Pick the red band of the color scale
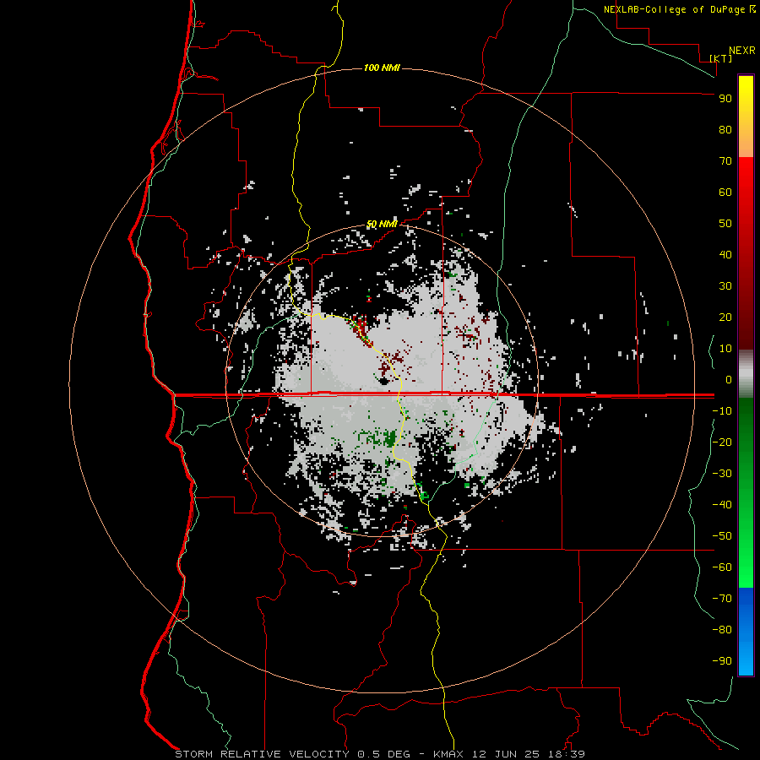The height and width of the screenshot is (760, 760). 746,253
